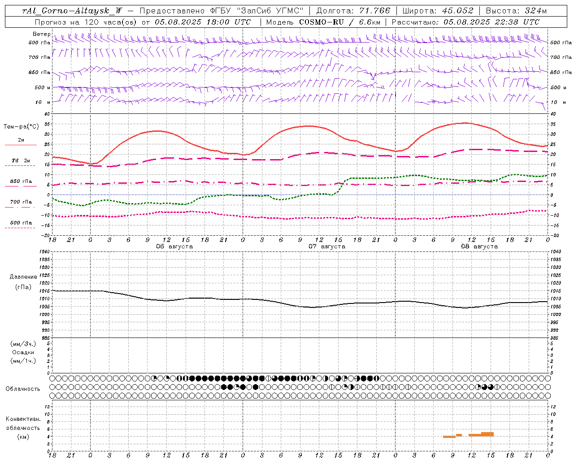
Task: Click the Тем-ра(°C) axis title
Action: pyautogui.click(x=21, y=127)
